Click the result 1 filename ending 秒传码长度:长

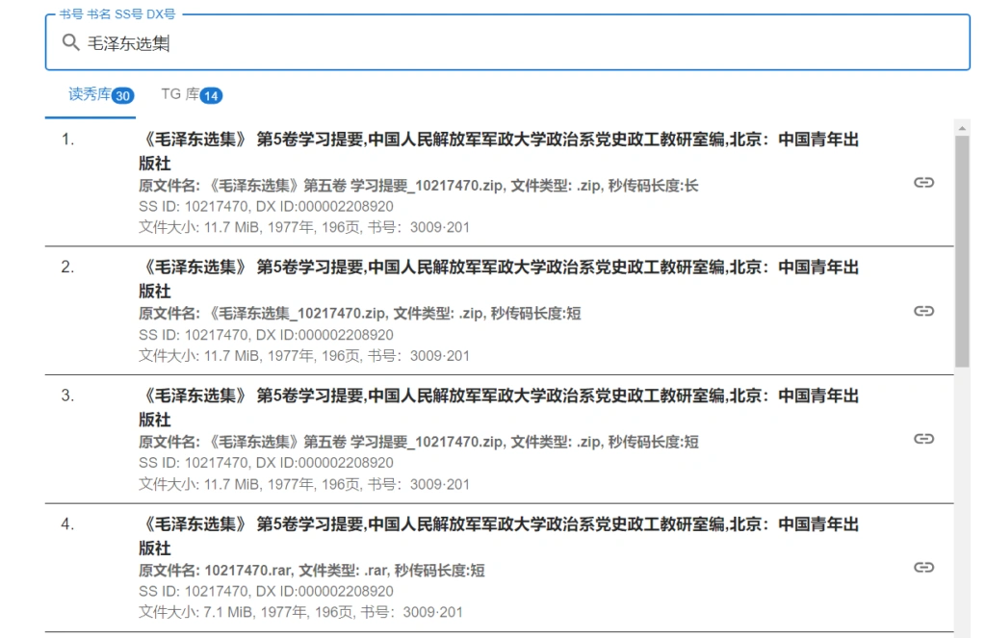click(418, 186)
